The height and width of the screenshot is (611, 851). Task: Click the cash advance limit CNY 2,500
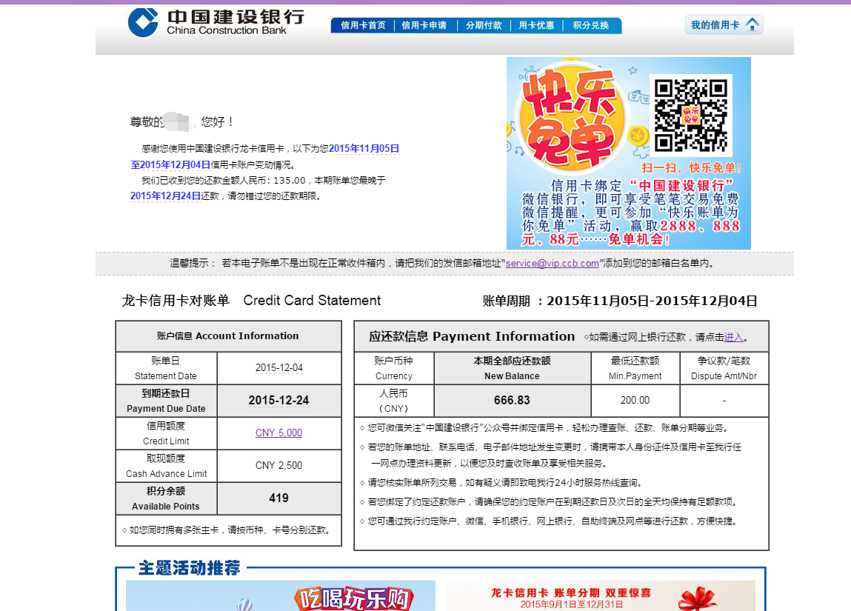pos(279,466)
